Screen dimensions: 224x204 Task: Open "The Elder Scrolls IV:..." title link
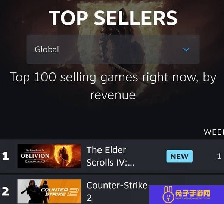(110, 156)
